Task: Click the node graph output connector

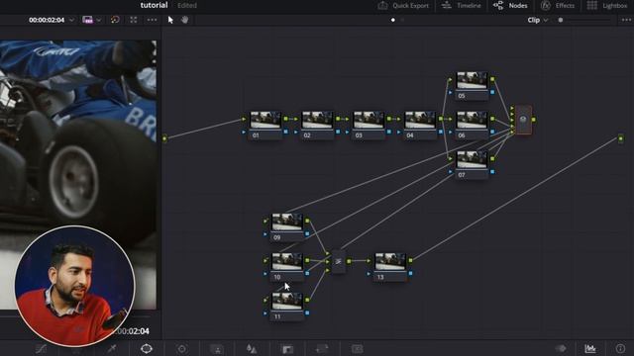Action: pyautogui.click(x=621, y=138)
